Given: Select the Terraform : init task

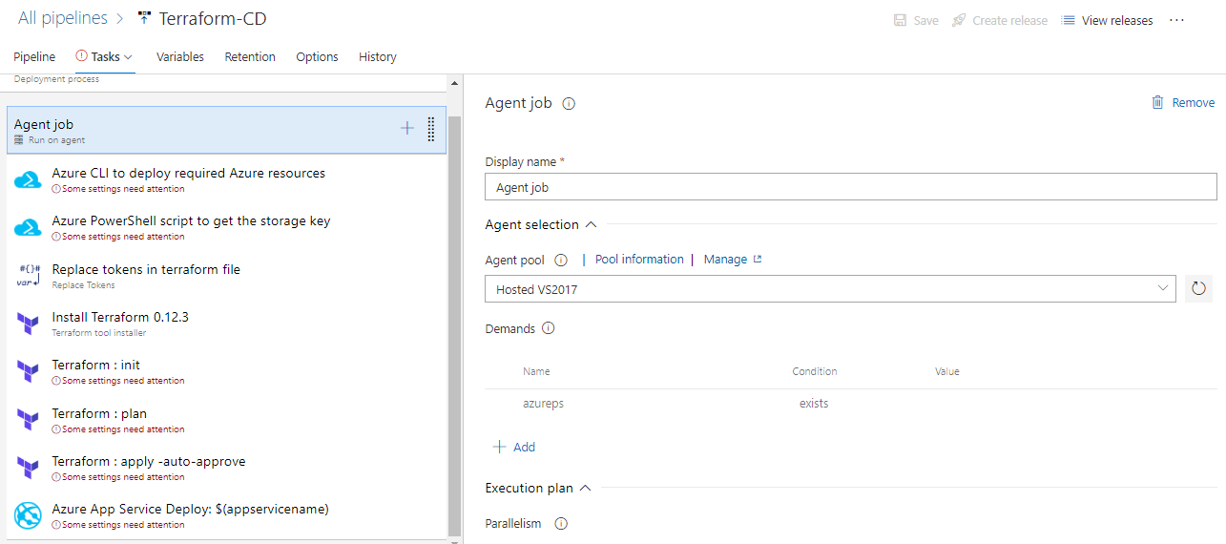Looking at the screenshot, I should [226, 371].
